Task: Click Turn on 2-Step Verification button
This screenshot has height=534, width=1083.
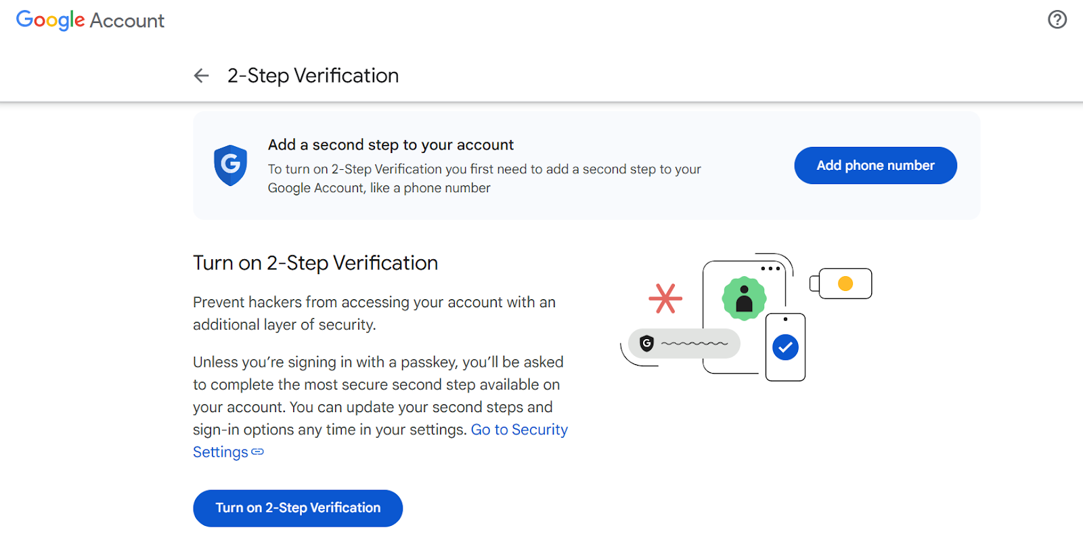Action: coord(298,508)
